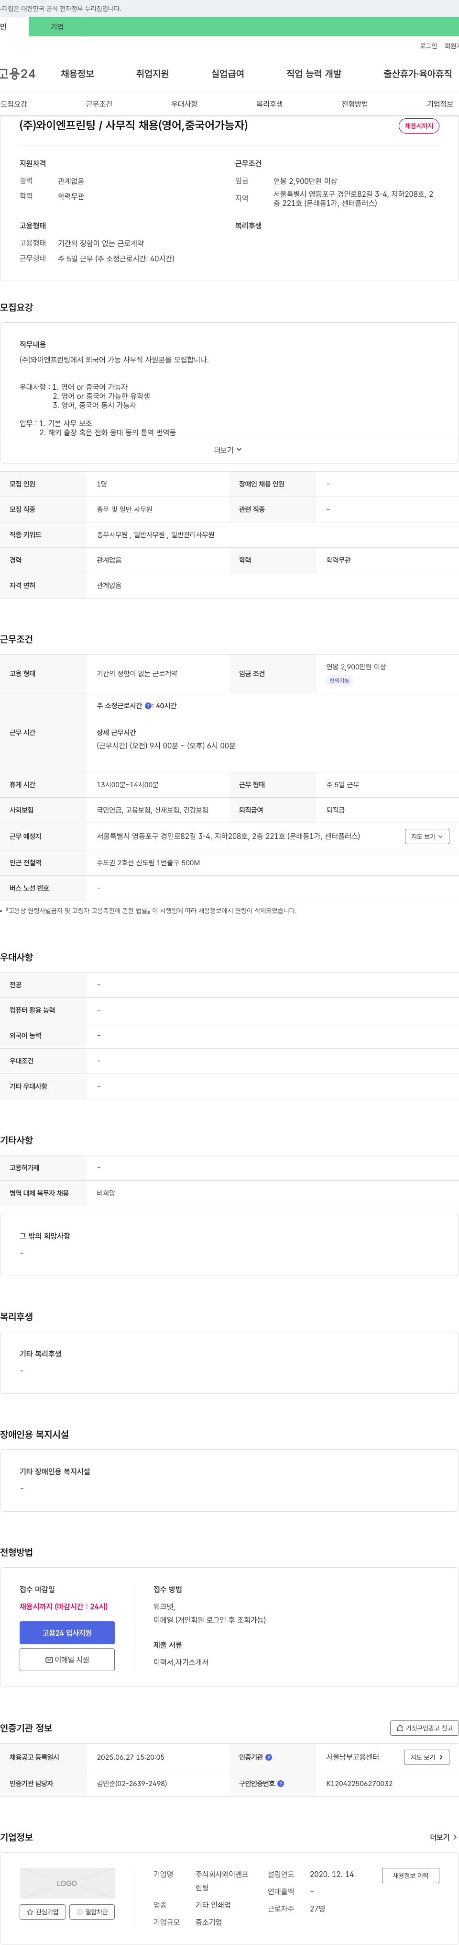
Task: Click the 로그인 link
Action: 428,46
